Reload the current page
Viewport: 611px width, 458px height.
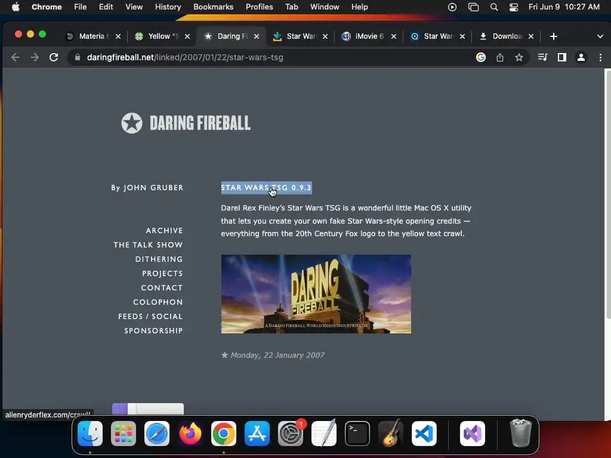pos(54,58)
